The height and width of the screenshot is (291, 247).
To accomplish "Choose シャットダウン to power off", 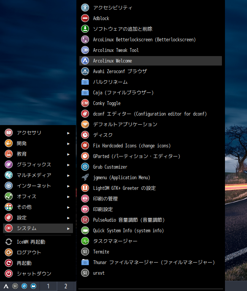I will coord(38,273).
